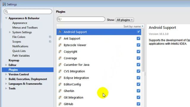Click the Settings window title icon
The image size is (190, 107).
pyautogui.click(x=4, y=4)
